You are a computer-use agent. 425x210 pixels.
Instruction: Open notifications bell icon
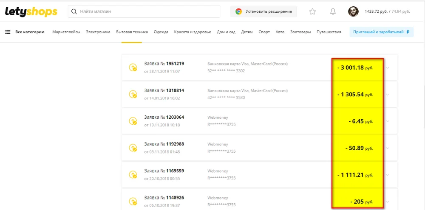[x=333, y=11]
